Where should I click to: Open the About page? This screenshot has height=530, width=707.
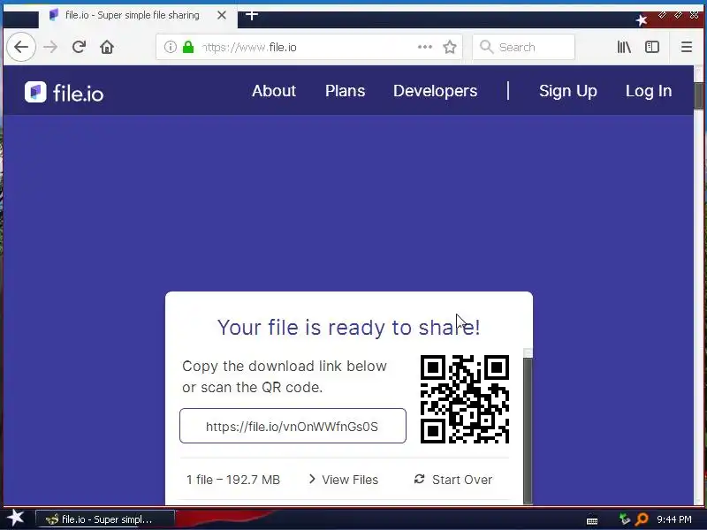[274, 91]
